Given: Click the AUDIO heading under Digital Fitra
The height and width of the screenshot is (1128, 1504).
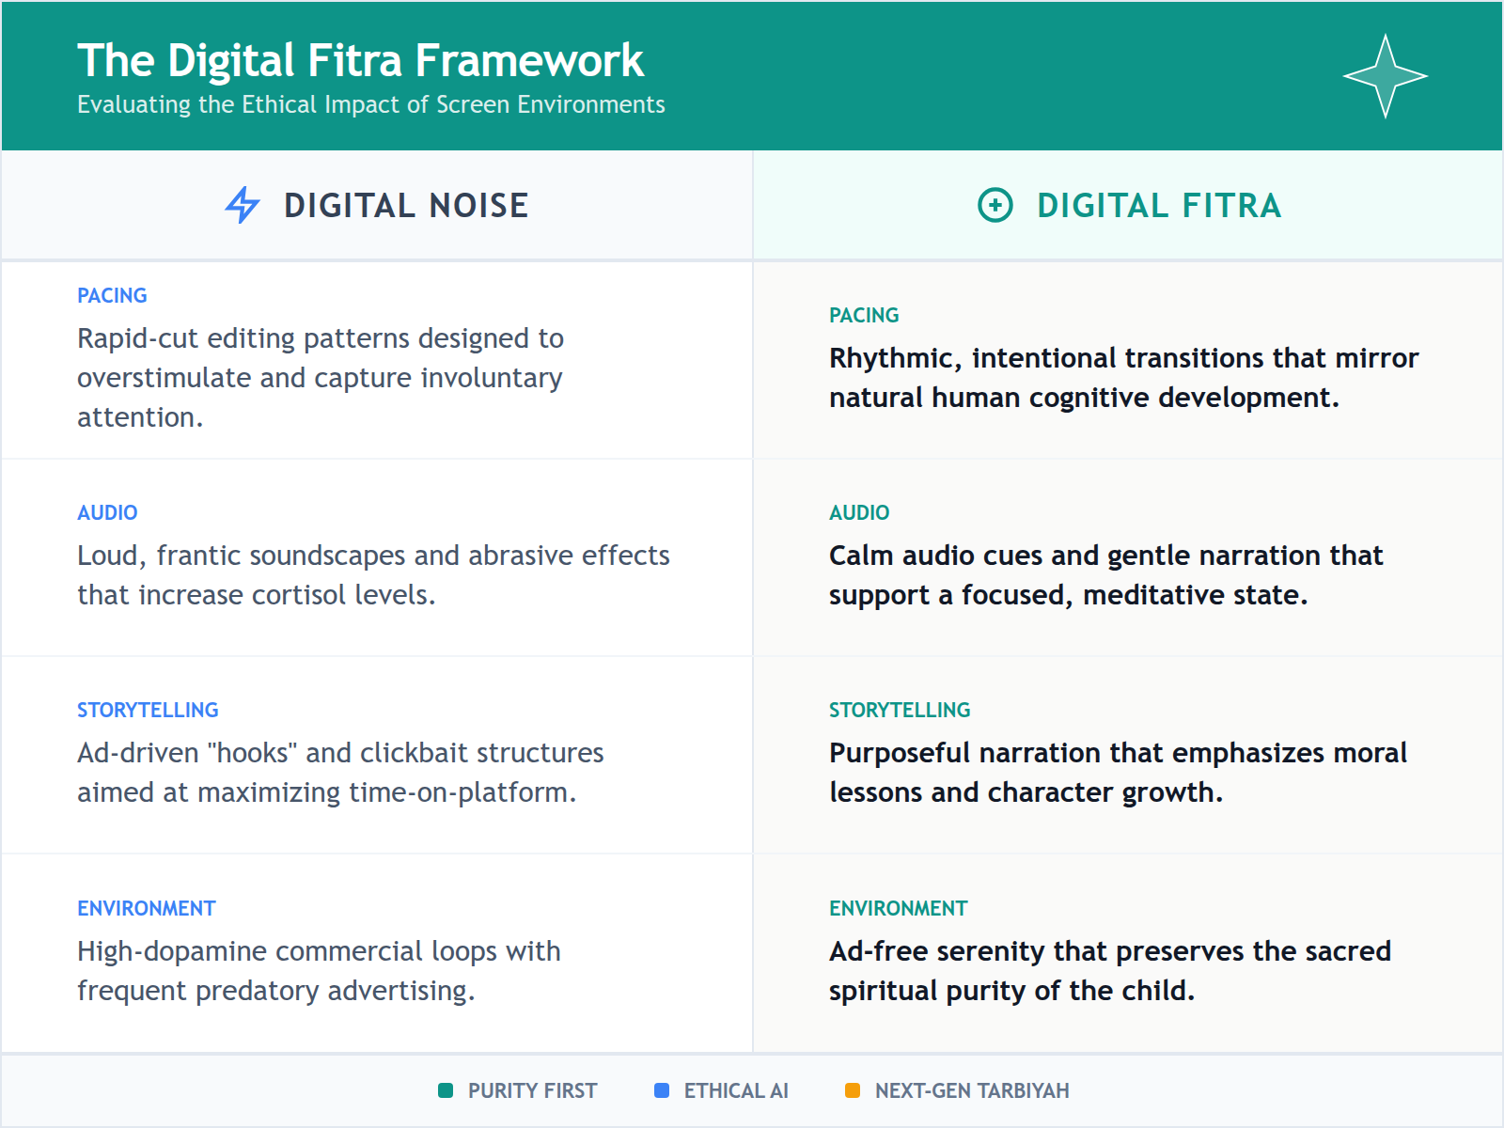Looking at the screenshot, I should tap(859, 513).
